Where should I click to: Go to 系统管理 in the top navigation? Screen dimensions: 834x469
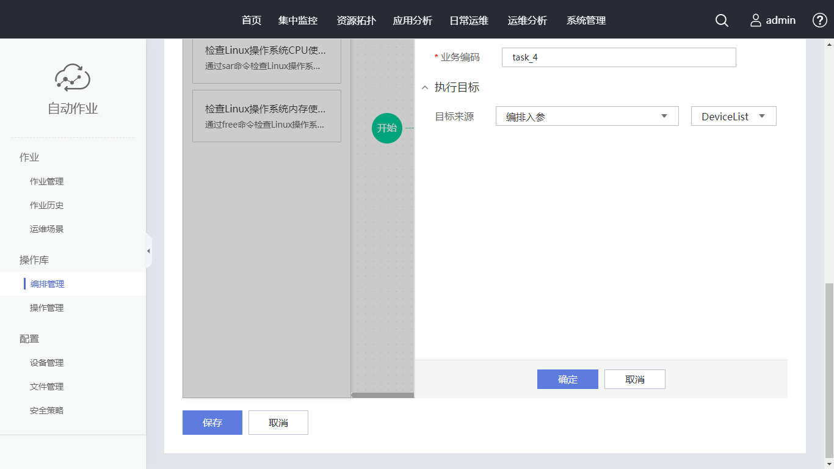[586, 20]
